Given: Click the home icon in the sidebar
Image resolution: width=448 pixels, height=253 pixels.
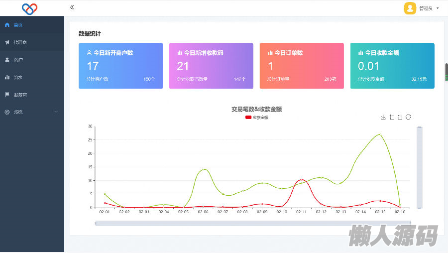Looking at the screenshot, I should tap(7, 25).
